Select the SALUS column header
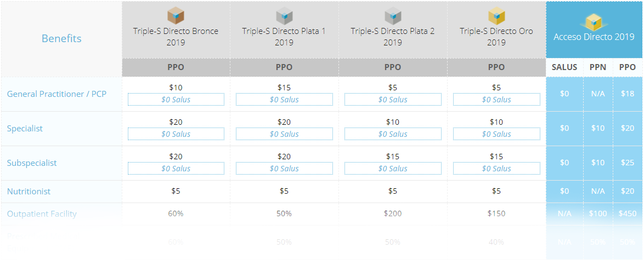The height and width of the screenshot is (260, 644). [564, 67]
